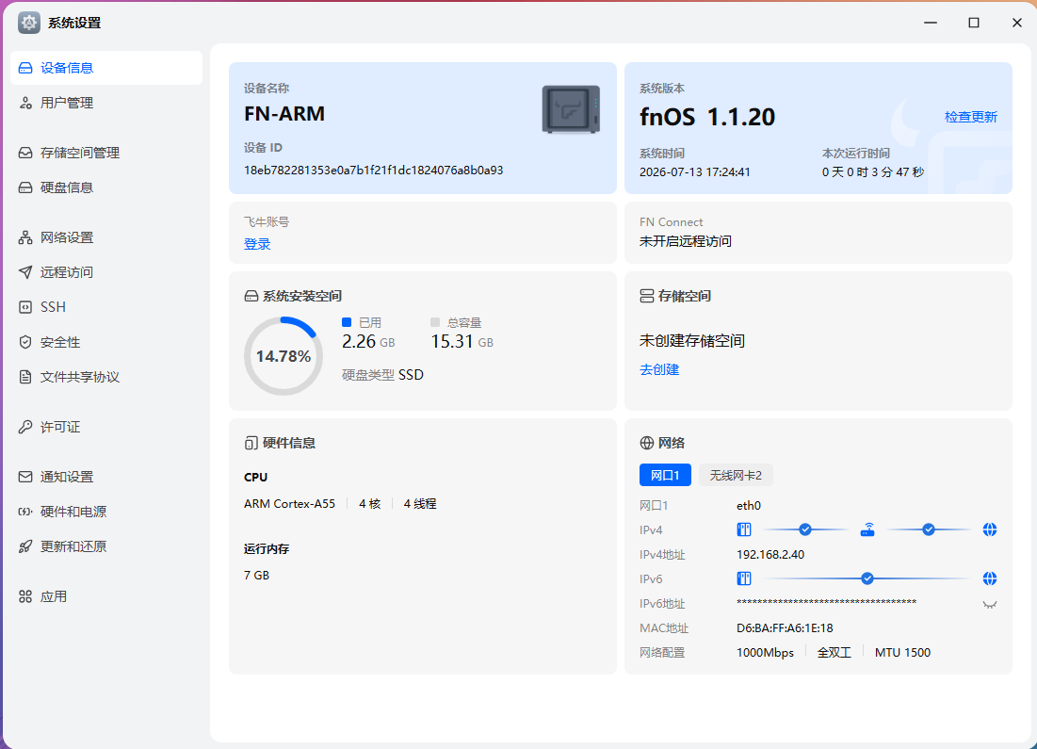
Task: Click the IPv4 row ethernet port icon
Action: (x=744, y=529)
